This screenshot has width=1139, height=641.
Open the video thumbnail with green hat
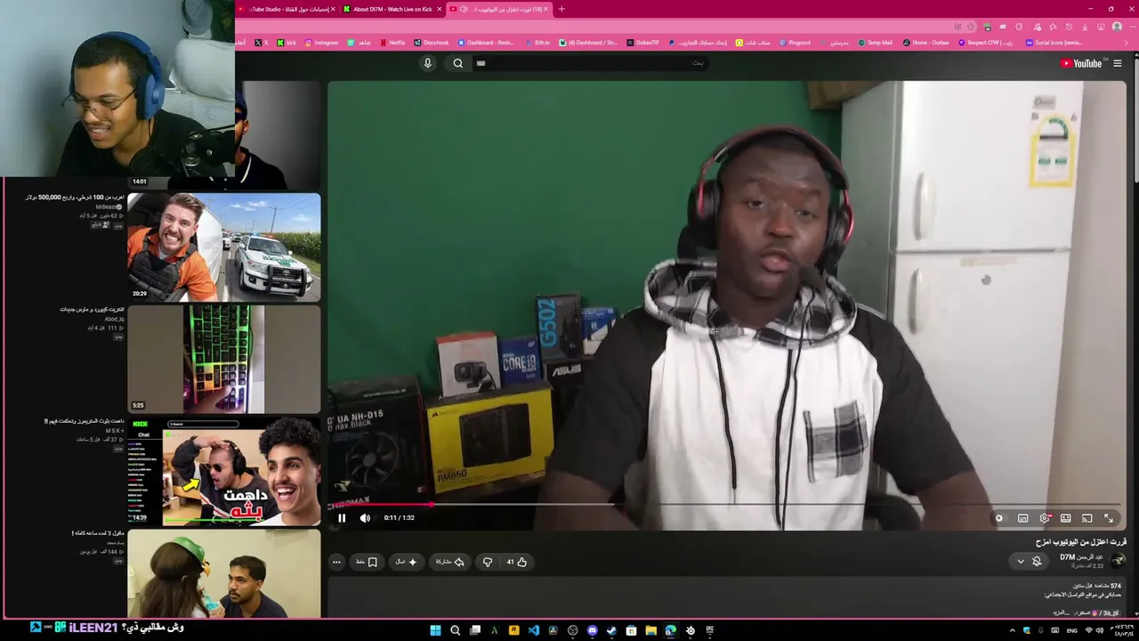[223, 573]
